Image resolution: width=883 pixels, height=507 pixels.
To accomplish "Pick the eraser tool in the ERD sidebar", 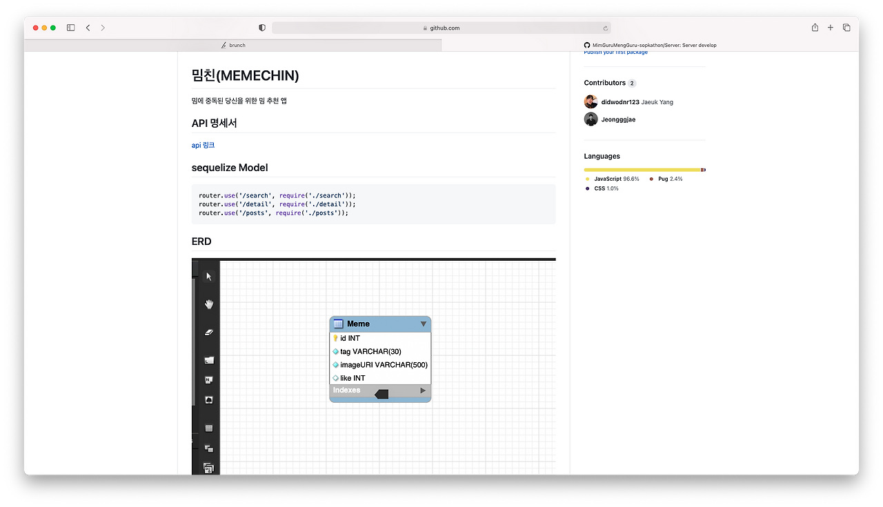I will coord(209,332).
